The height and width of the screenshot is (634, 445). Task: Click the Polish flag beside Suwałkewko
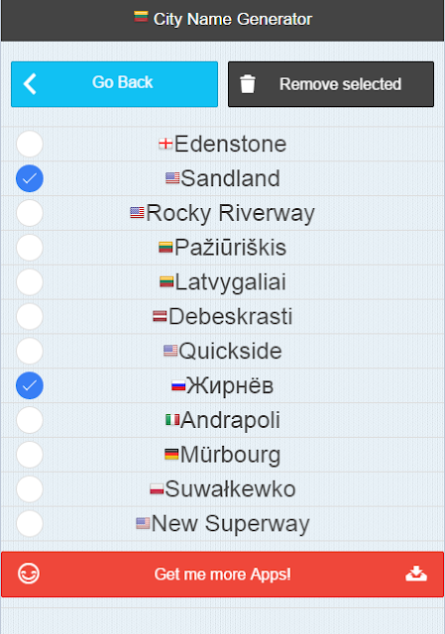coord(157,488)
